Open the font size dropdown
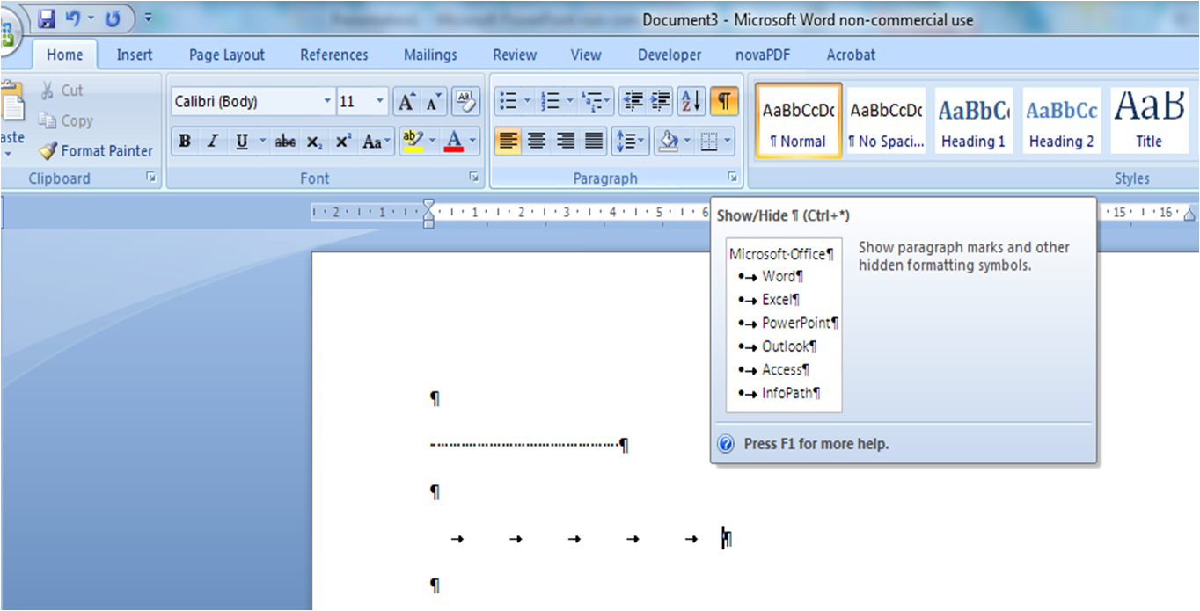1200x611 pixels. (x=380, y=102)
